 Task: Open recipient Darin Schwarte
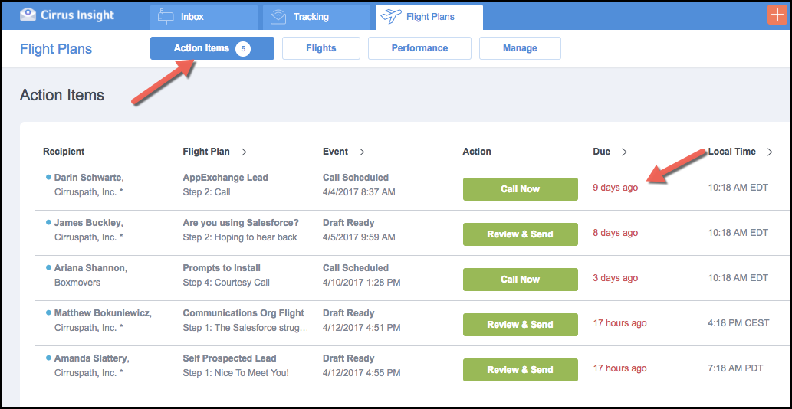90,178
